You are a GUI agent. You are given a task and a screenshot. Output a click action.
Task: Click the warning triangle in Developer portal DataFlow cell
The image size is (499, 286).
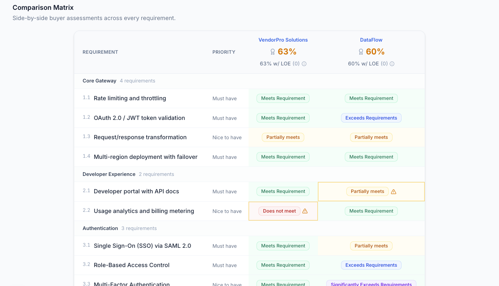coord(394,192)
